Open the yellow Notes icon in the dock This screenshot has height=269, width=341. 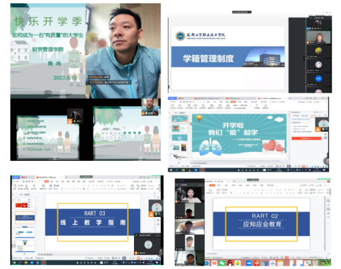(280, 263)
